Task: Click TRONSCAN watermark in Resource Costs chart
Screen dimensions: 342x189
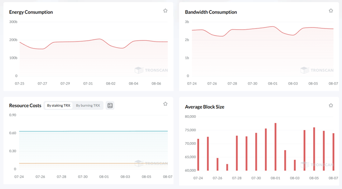Action: pos(151,163)
